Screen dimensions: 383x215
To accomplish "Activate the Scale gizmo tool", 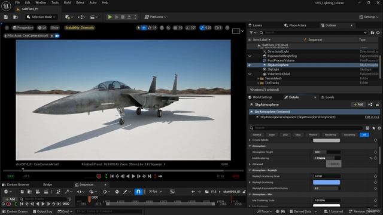I will click(155, 28).
